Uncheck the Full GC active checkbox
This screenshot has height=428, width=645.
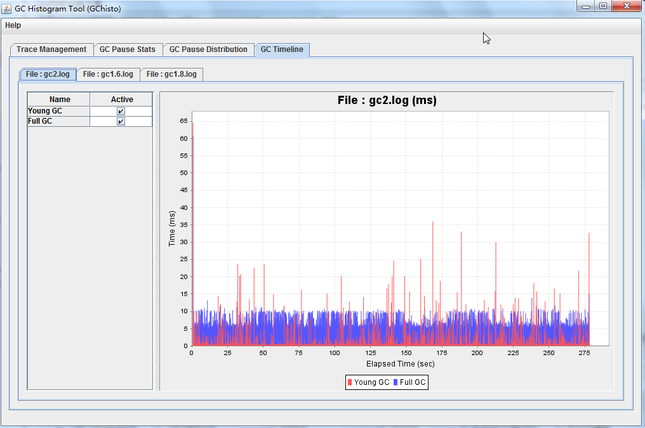coord(121,122)
